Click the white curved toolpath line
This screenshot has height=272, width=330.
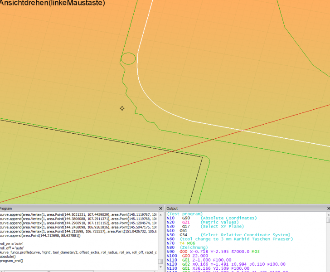pos(138,68)
